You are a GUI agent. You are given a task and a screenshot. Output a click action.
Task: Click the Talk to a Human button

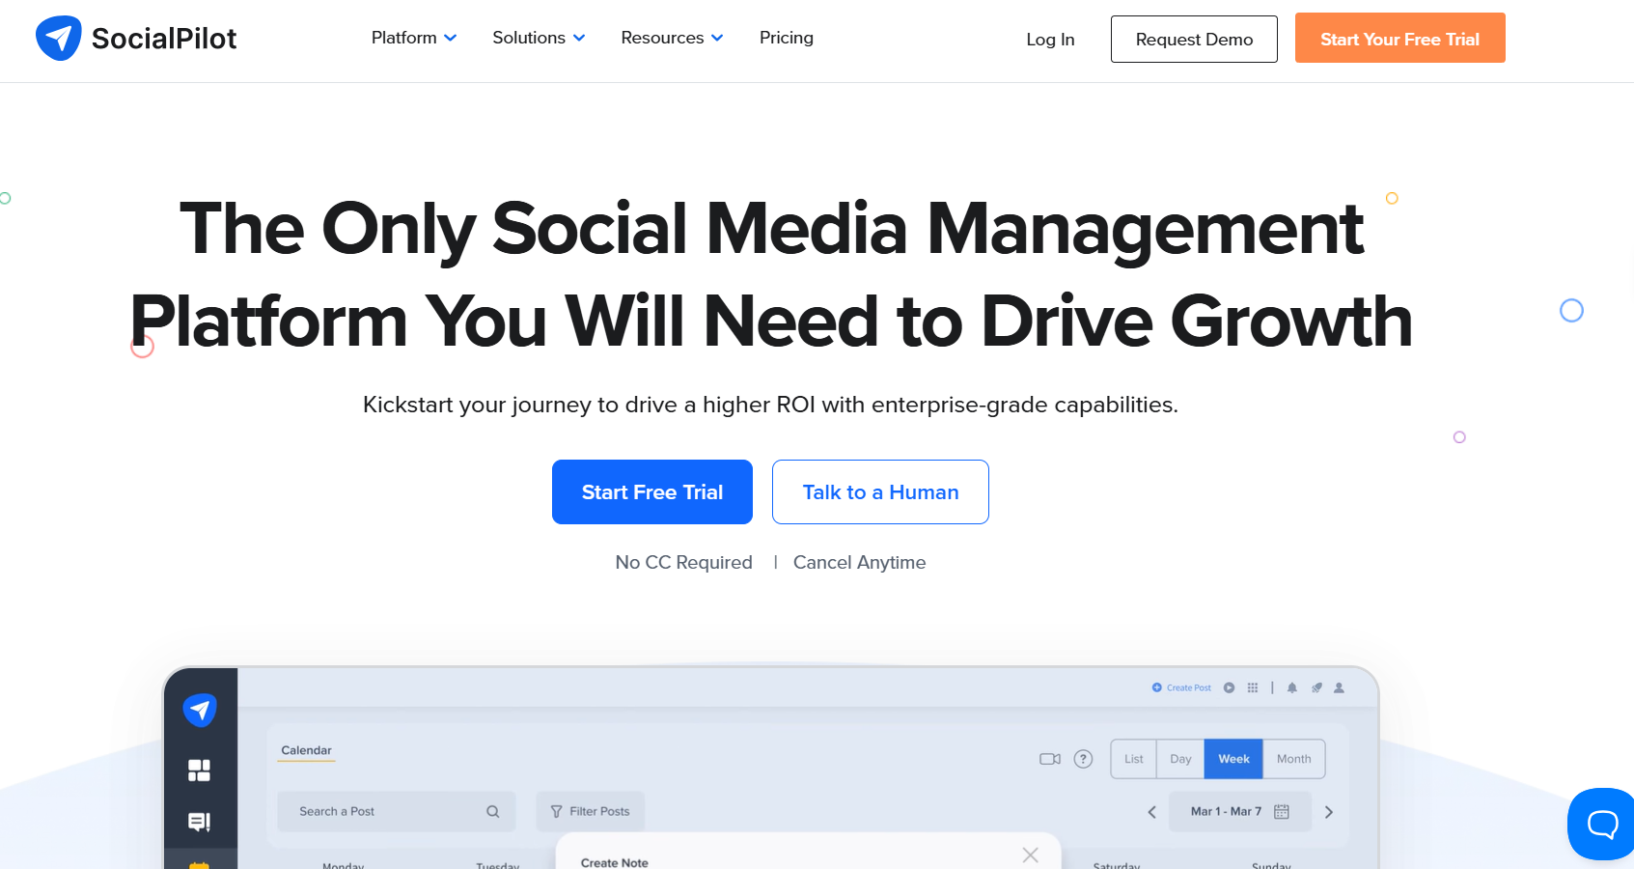(880, 491)
